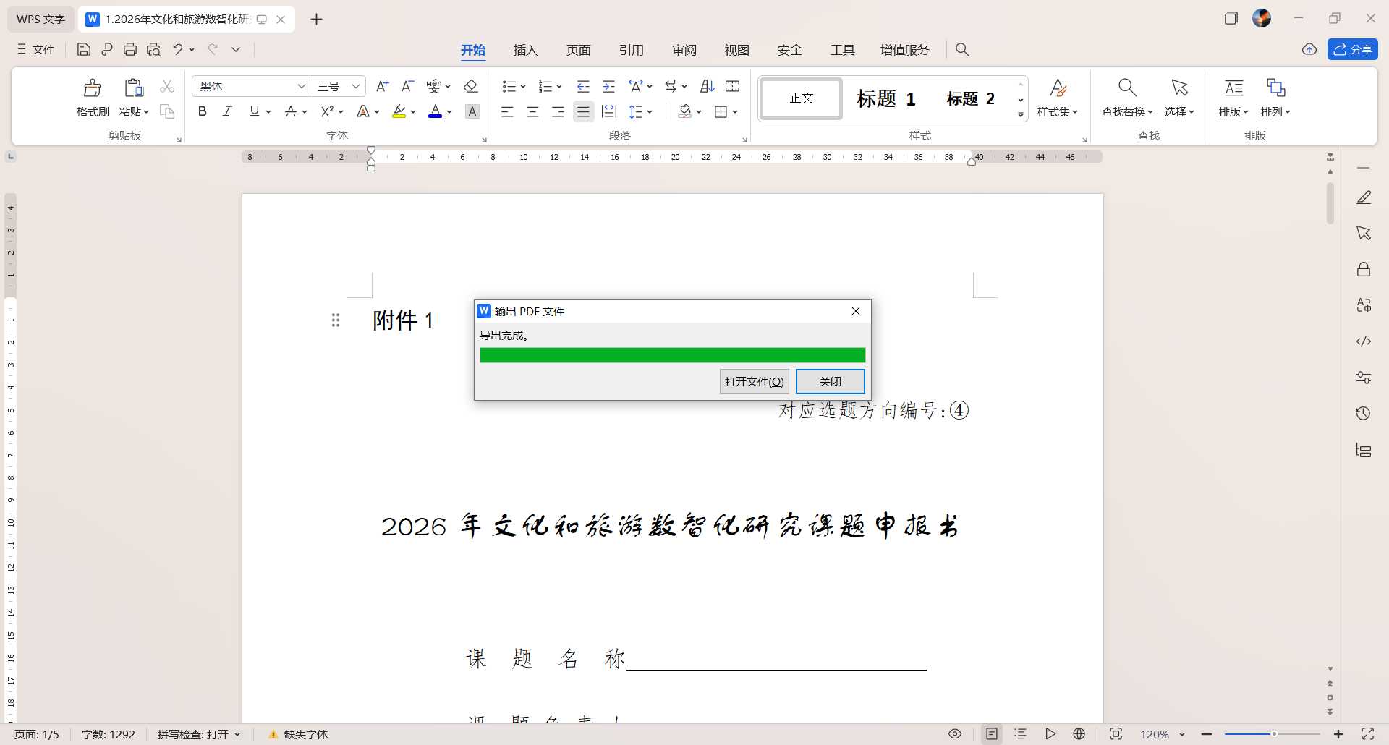Click the Find and Replace magnifier icon
Screen dimensions: 1389x745
(1127, 88)
